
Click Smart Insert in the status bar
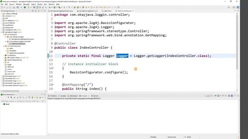click(x=172, y=137)
